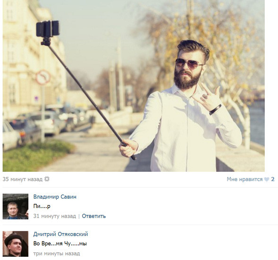
Task: Click the 'три минуты назад' comment timestamp
Action: coord(57,253)
